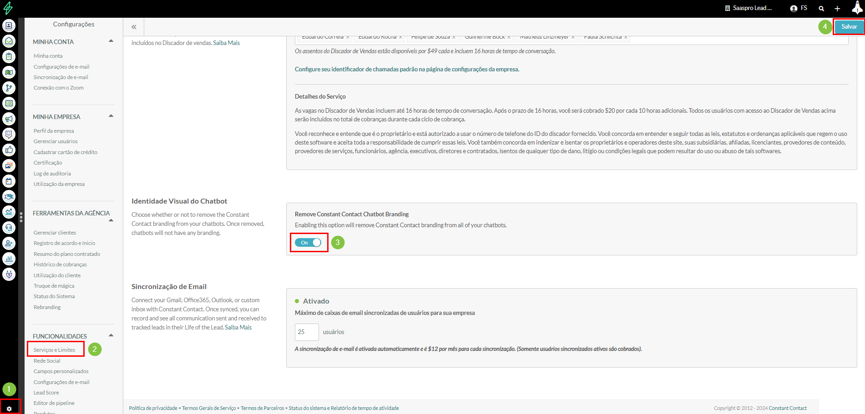Open Cadastrar cartão de crédito page
The width and height of the screenshot is (865, 414).
coord(65,152)
